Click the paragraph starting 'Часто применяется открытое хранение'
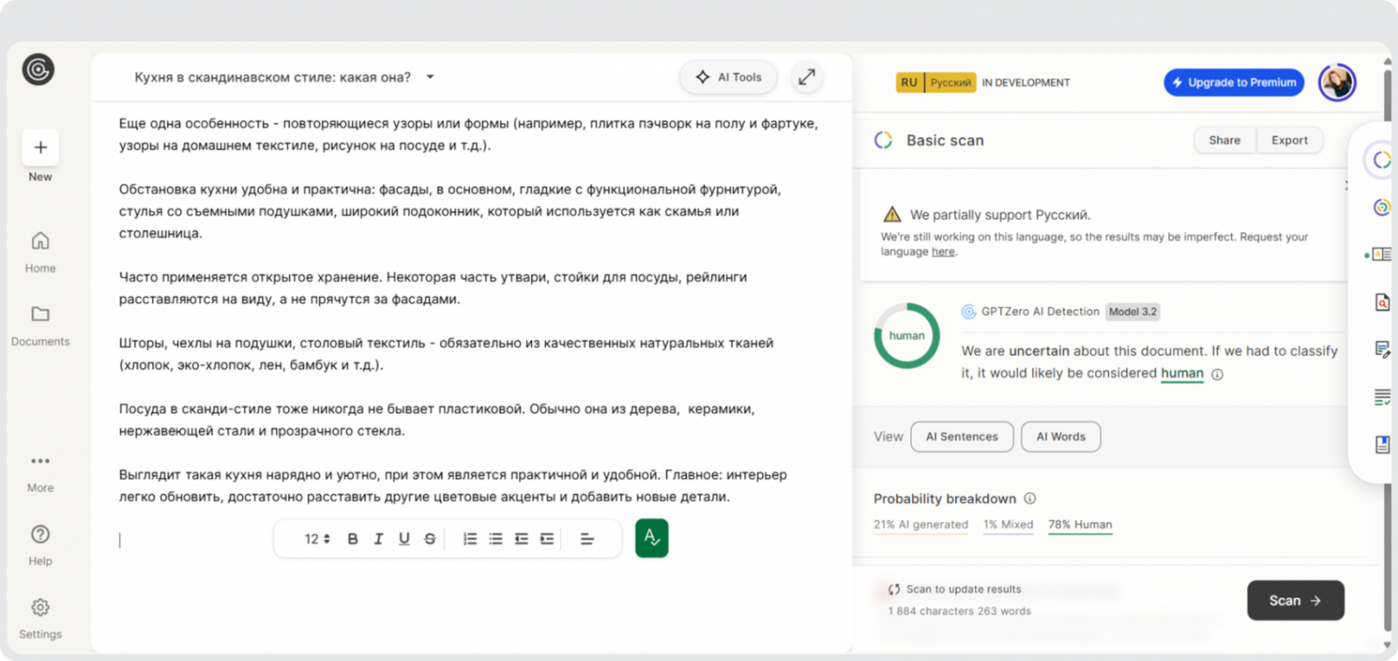 [433, 288]
